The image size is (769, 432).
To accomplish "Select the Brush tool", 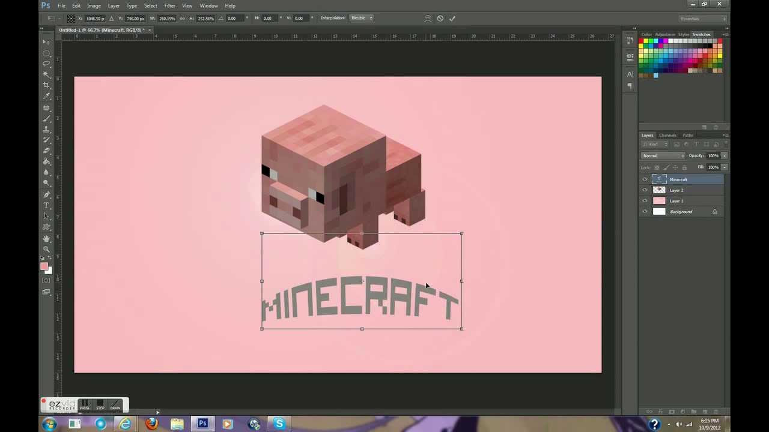I will click(46, 118).
